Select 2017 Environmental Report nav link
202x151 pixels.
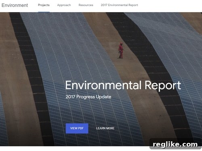click(119, 5)
